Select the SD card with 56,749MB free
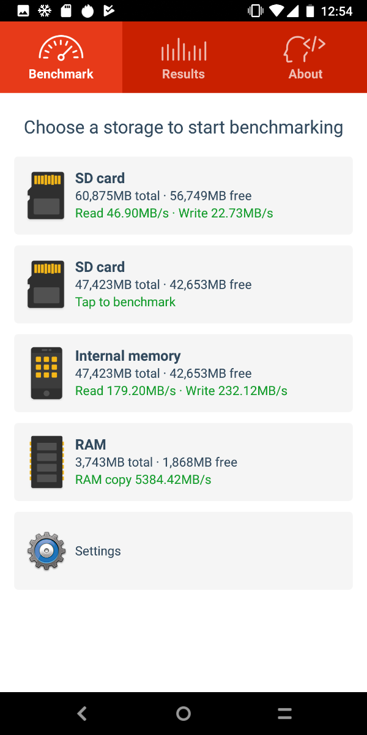The height and width of the screenshot is (735, 367). [x=183, y=195]
